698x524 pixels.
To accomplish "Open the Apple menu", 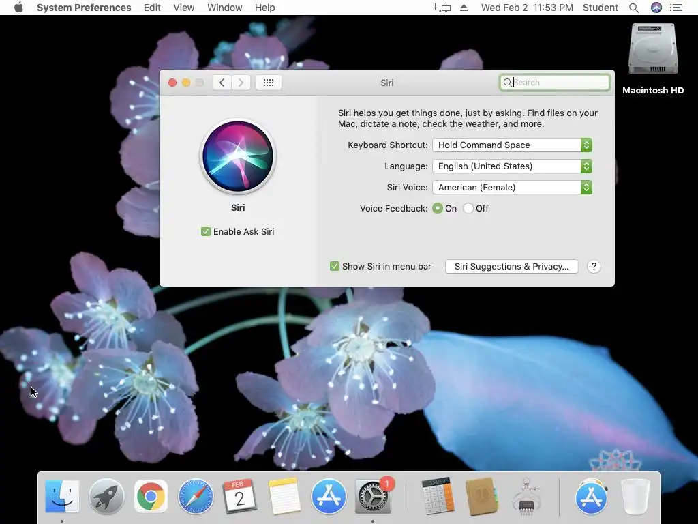I will tap(18, 8).
